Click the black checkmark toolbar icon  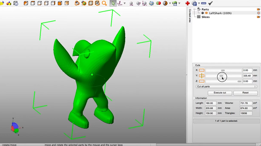tap(210, 3)
